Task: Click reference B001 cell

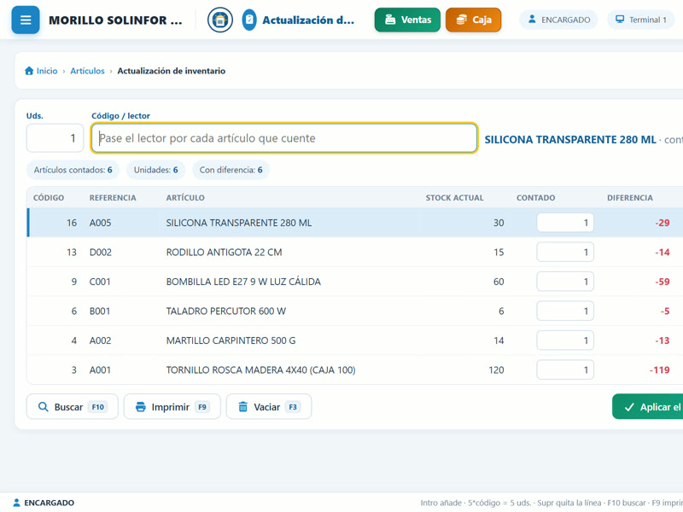Action: coord(100,311)
